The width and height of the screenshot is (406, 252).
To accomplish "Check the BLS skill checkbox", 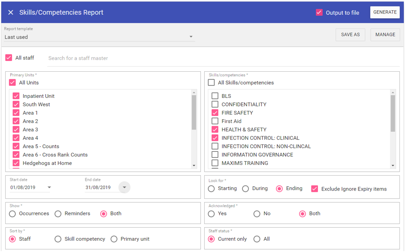I will [x=215, y=96].
